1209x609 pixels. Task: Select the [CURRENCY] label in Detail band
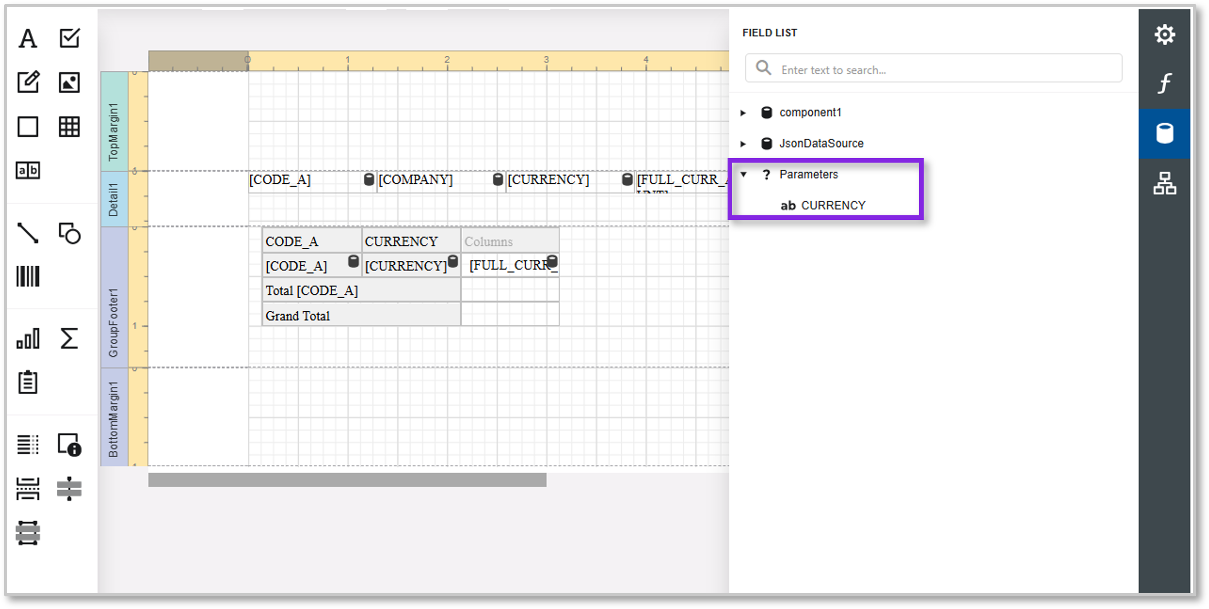tap(570, 182)
